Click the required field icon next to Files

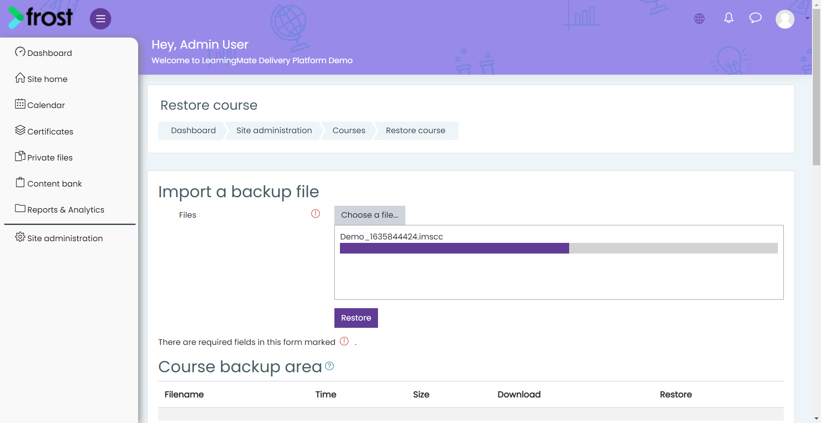point(316,213)
